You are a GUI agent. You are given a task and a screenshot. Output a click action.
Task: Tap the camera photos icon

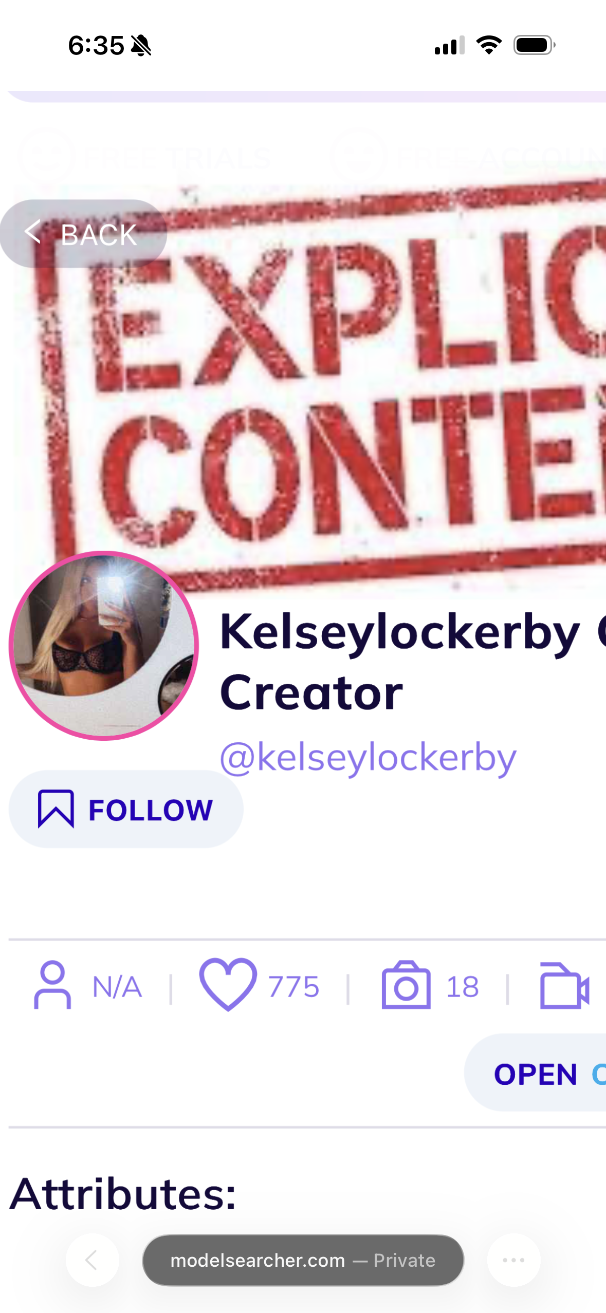coord(406,985)
